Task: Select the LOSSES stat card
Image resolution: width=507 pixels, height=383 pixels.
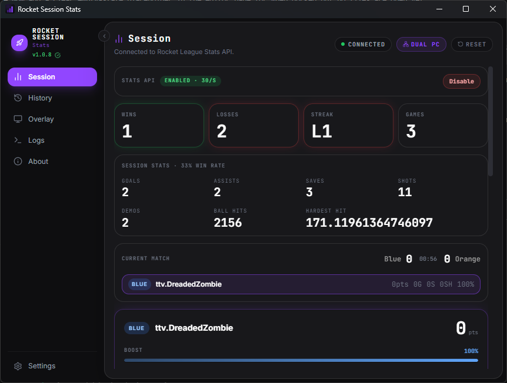Action: 254,125
